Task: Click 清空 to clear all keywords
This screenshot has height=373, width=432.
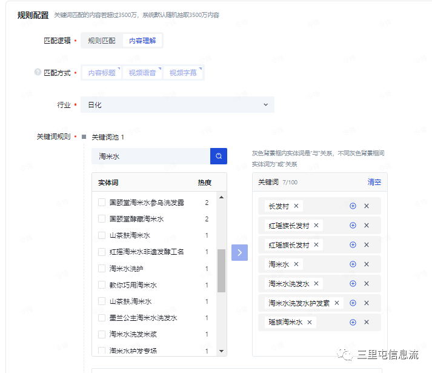Action: pos(374,182)
